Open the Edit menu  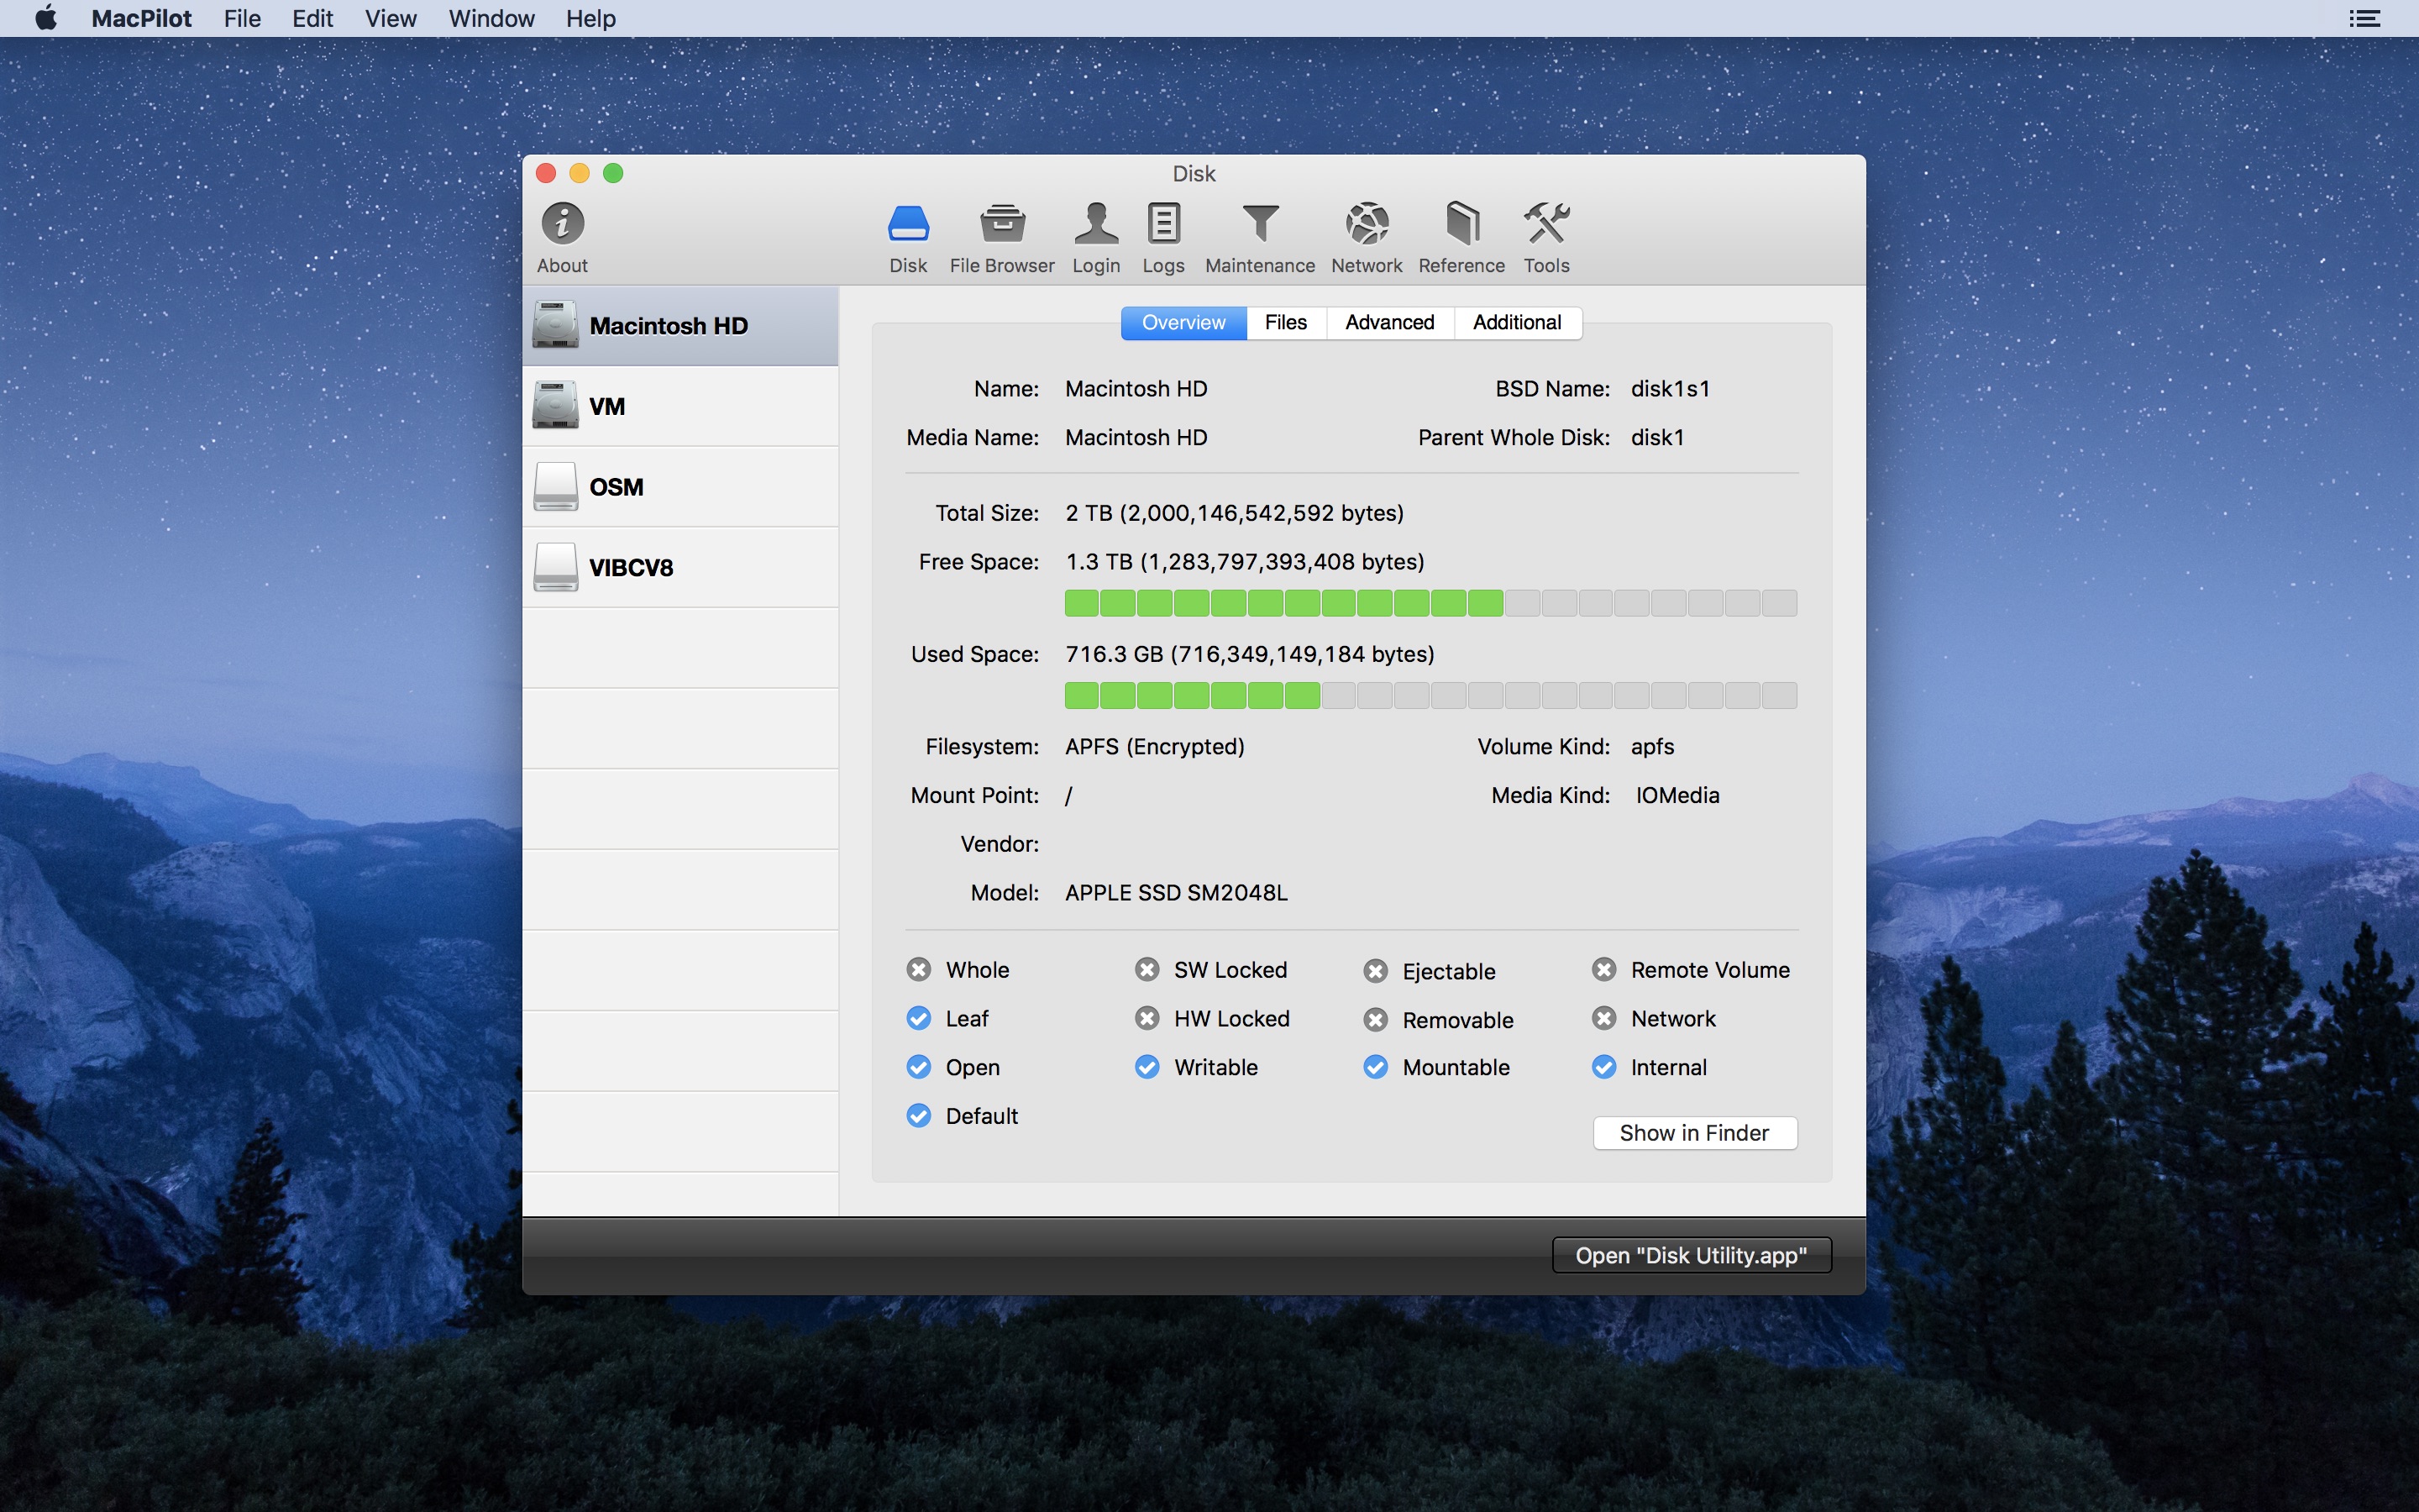pos(312,18)
